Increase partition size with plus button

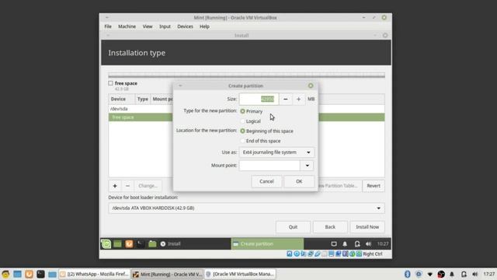point(298,99)
